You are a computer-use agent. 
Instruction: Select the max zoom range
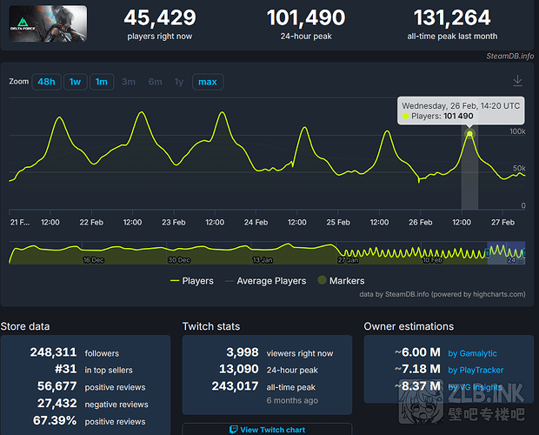[x=207, y=82]
